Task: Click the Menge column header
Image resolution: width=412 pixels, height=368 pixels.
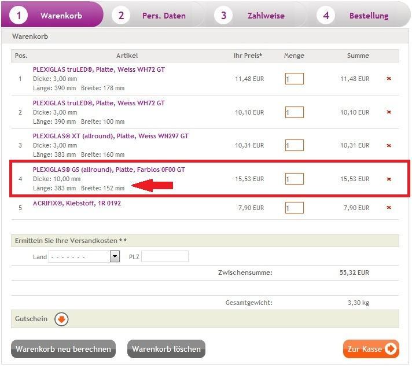Action: pos(294,56)
